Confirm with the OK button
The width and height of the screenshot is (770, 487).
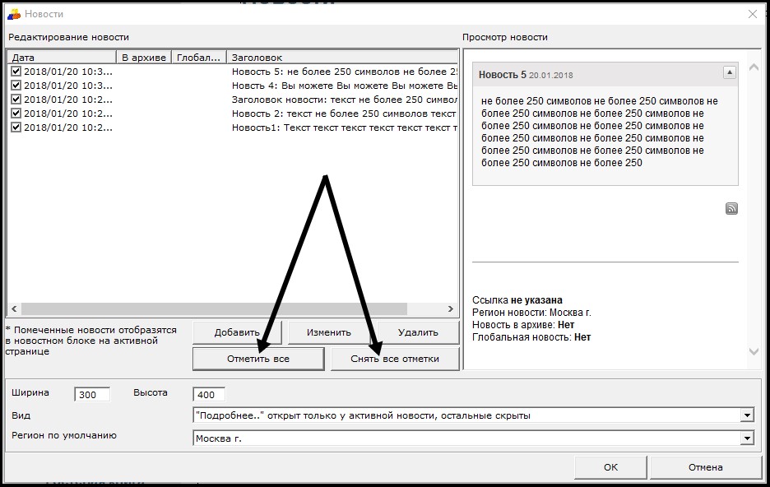click(x=610, y=467)
